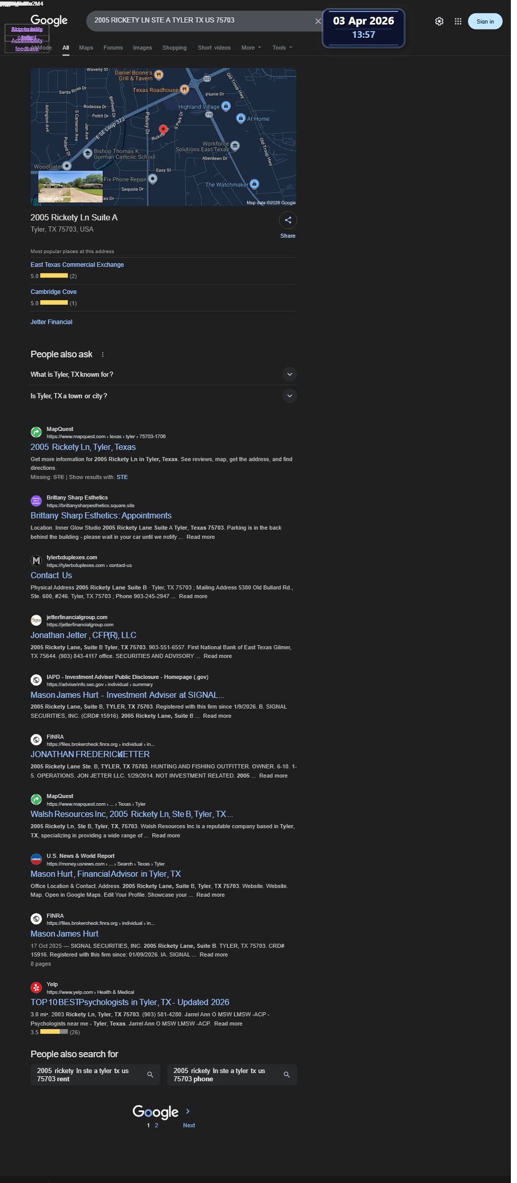This screenshot has height=1183, width=517.
Task: Click the red location pin on map
Action: tap(163, 129)
